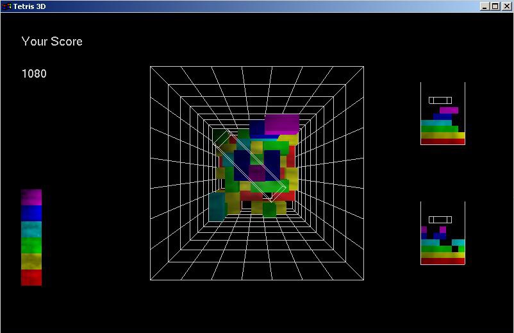Select the red swatch at the legend bottom
The height and width of the screenshot is (333, 514).
click(x=31, y=277)
